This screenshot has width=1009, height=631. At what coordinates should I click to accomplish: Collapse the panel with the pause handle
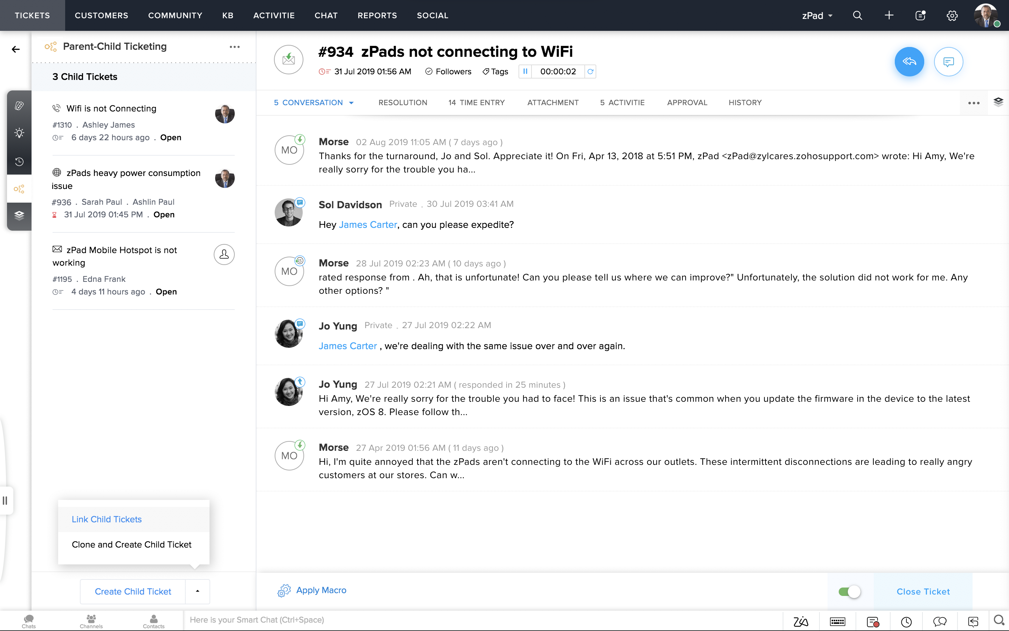5,500
